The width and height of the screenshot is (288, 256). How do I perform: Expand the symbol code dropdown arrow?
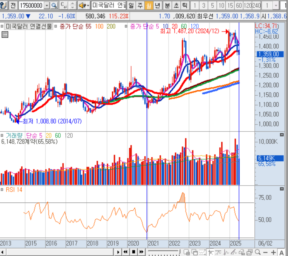pos(47,5)
